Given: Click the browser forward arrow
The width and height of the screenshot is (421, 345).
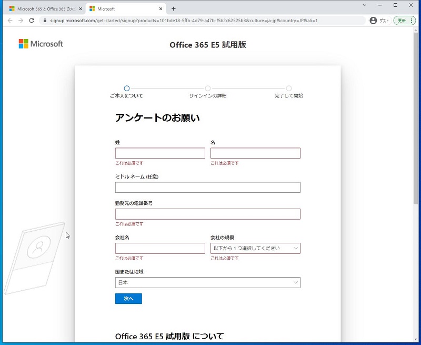Looking at the screenshot, I should click(21, 21).
